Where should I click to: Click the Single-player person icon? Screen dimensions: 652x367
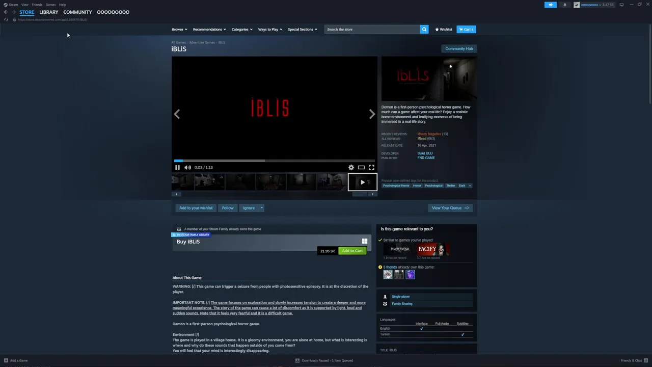385,297
